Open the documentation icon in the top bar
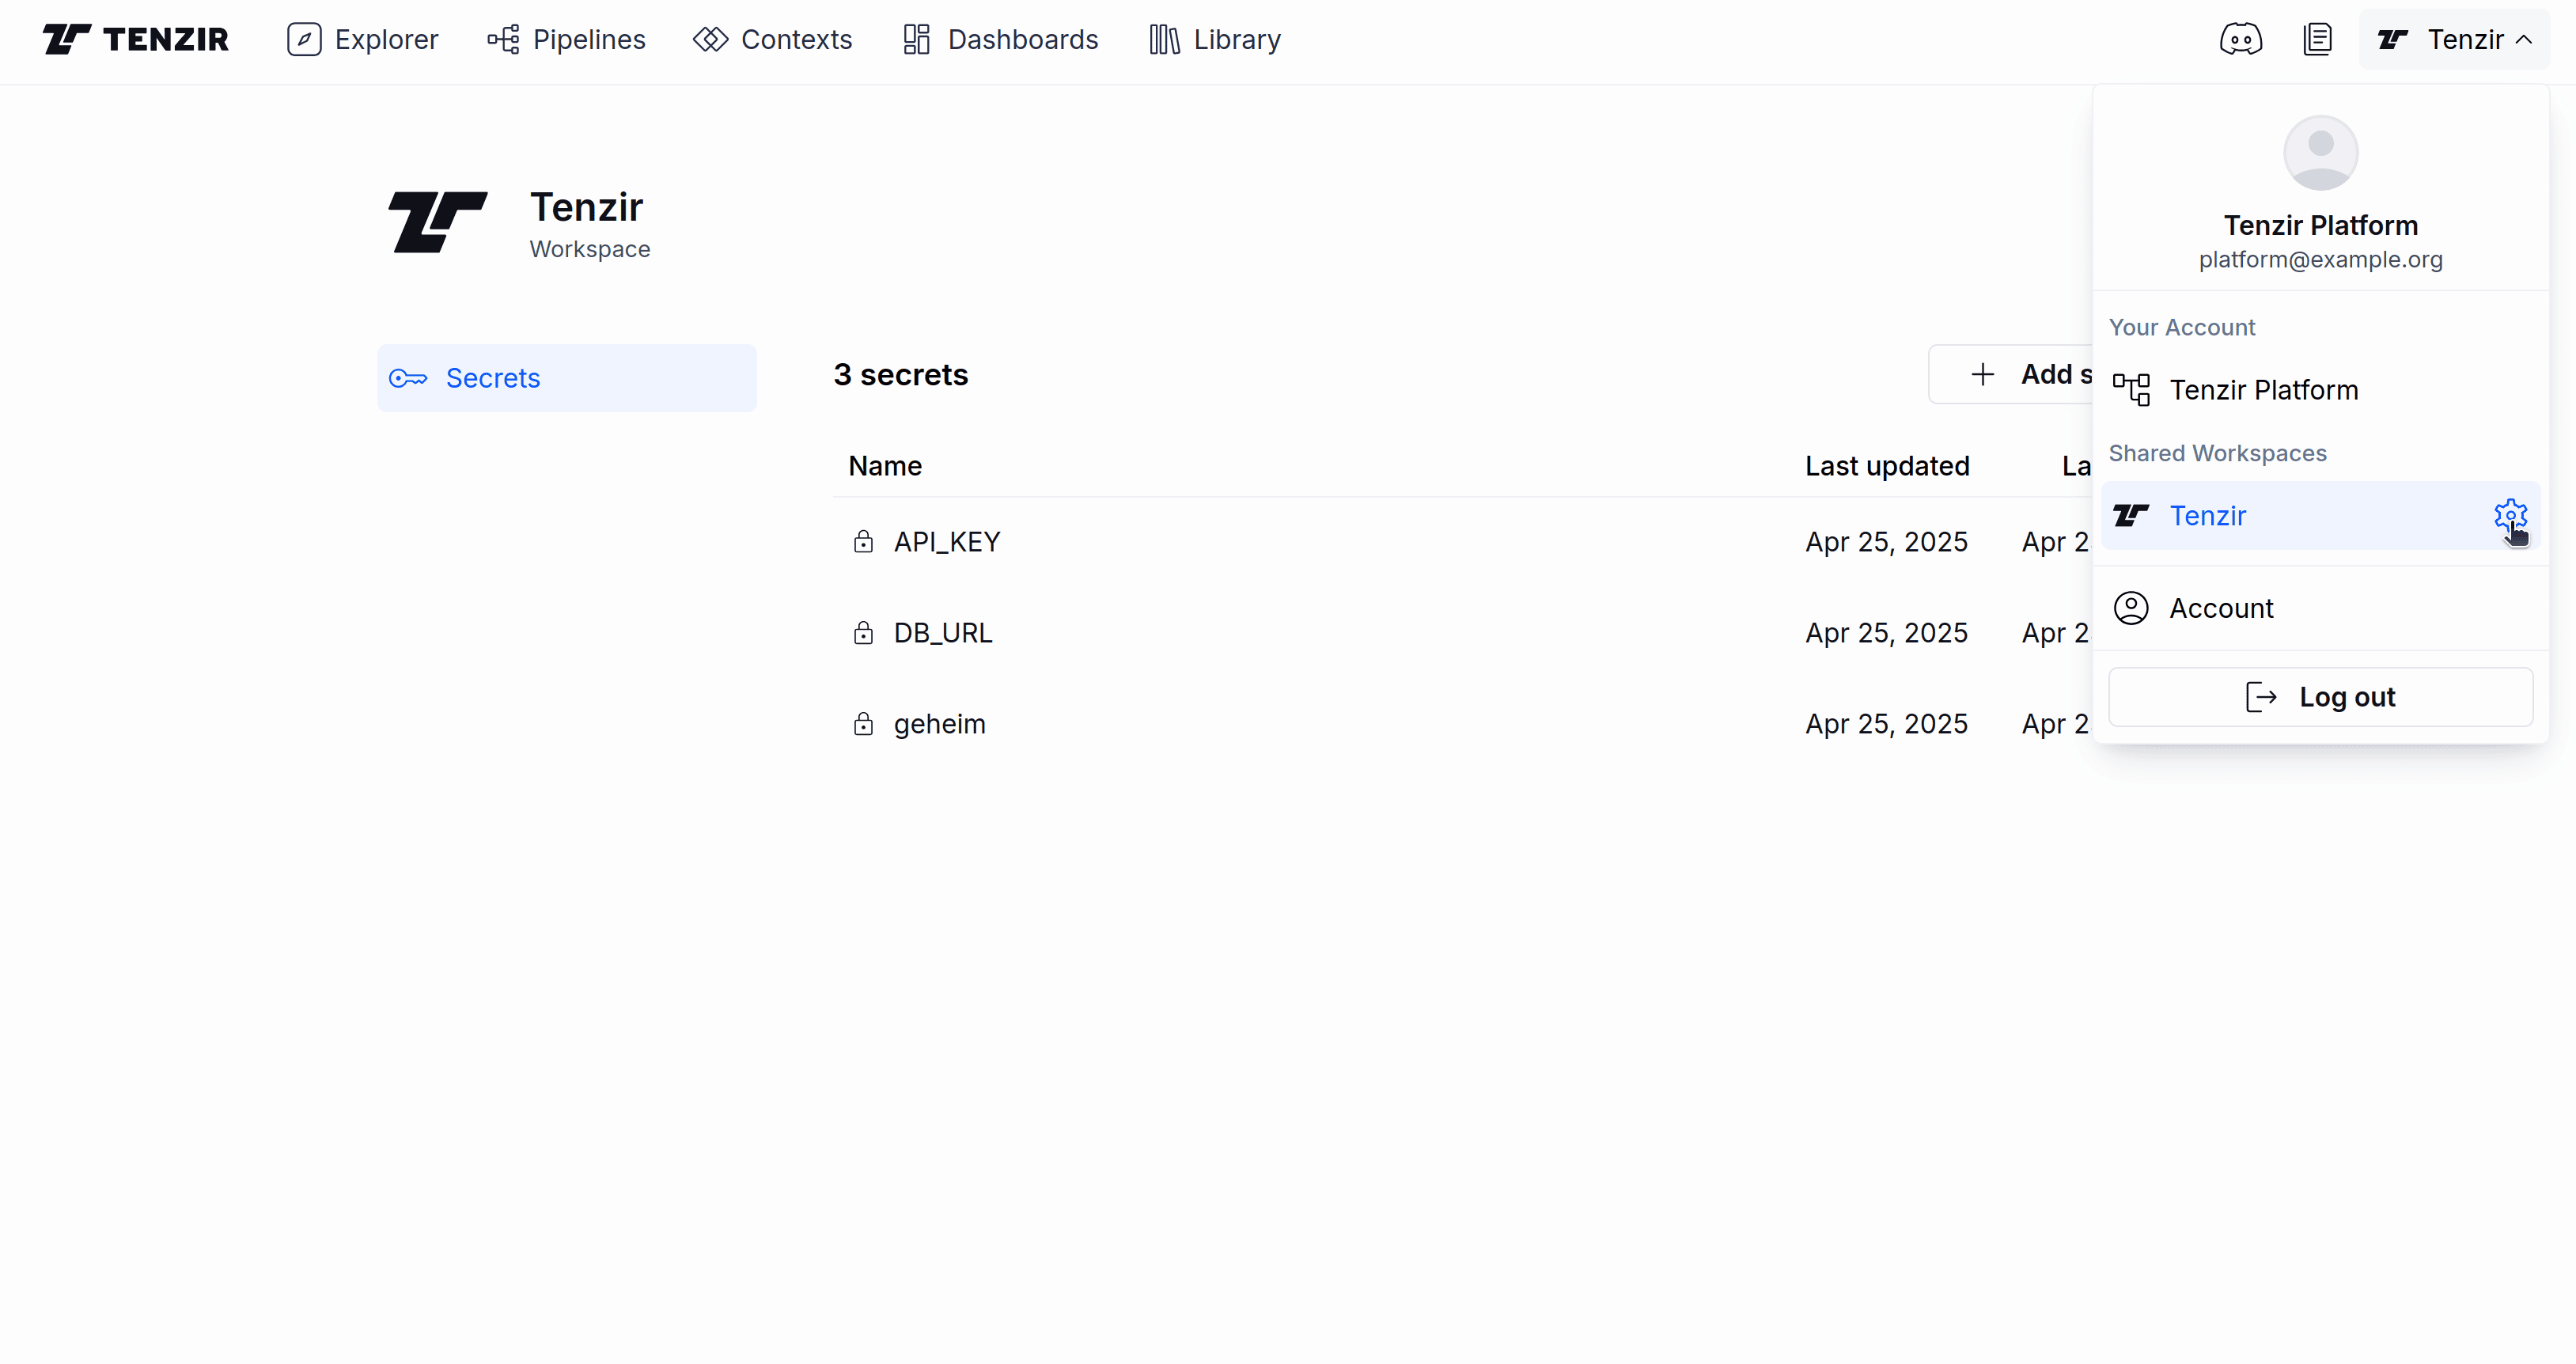This screenshot has width=2576, height=1364. (x=2318, y=39)
